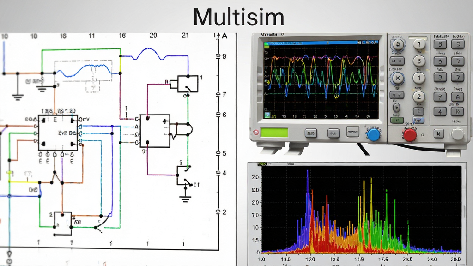
Task: Select the block with pins C, A, G, O
Action: click(155, 131)
